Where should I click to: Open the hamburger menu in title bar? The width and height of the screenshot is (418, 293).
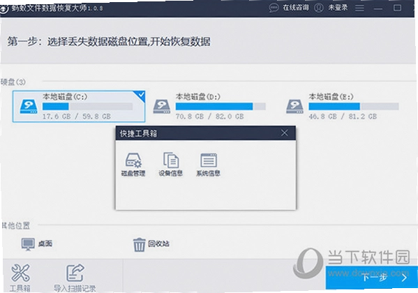click(x=359, y=8)
